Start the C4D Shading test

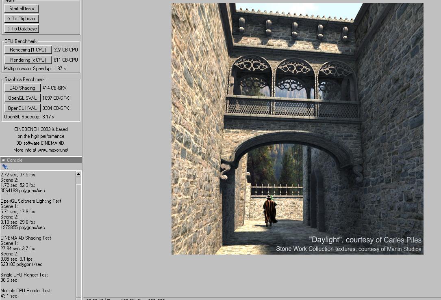coord(22,88)
